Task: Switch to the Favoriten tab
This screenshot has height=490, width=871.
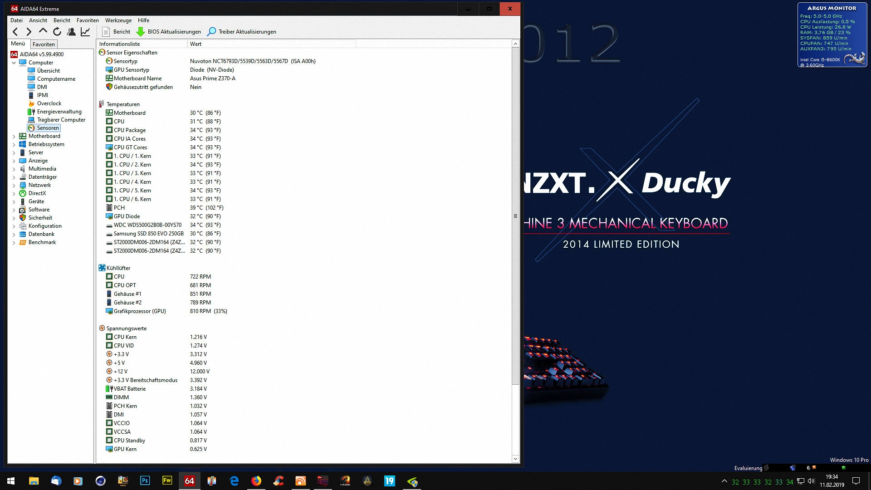Action: (44, 44)
